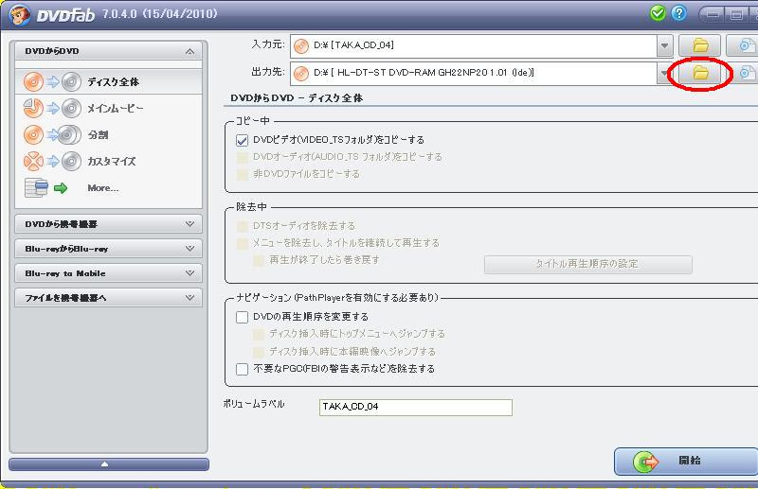The width and height of the screenshot is (758, 489).
Task: Toggle DTSオーディオを除去する checkbox
Action: click(242, 226)
